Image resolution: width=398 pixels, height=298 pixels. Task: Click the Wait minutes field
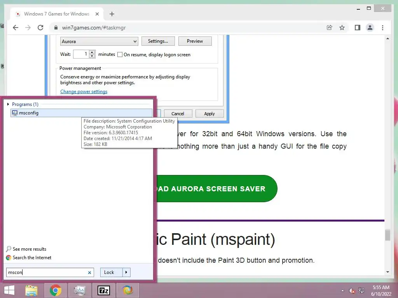81,54
